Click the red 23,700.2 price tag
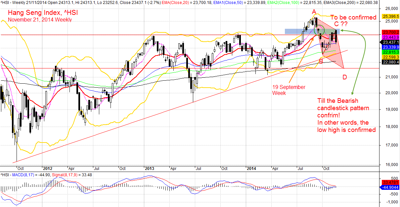400x207 pixels. point(391,32)
